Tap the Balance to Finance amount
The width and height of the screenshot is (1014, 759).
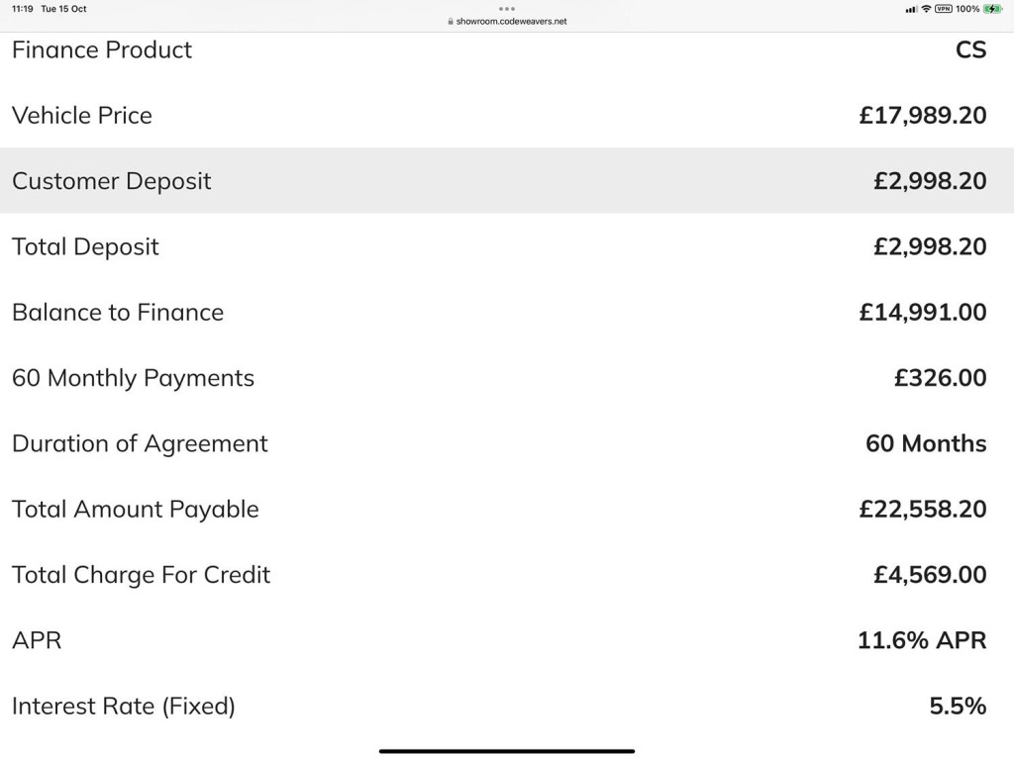click(x=923, y=313)
